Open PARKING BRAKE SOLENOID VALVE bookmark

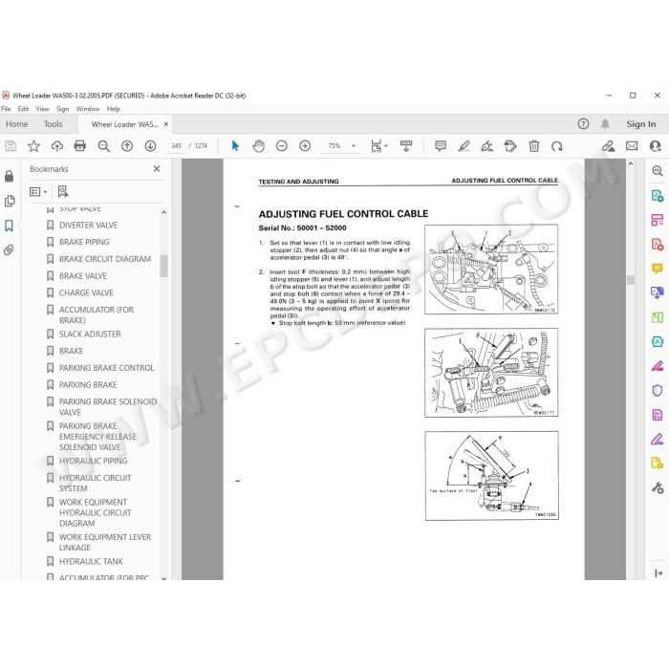[108, 407]
